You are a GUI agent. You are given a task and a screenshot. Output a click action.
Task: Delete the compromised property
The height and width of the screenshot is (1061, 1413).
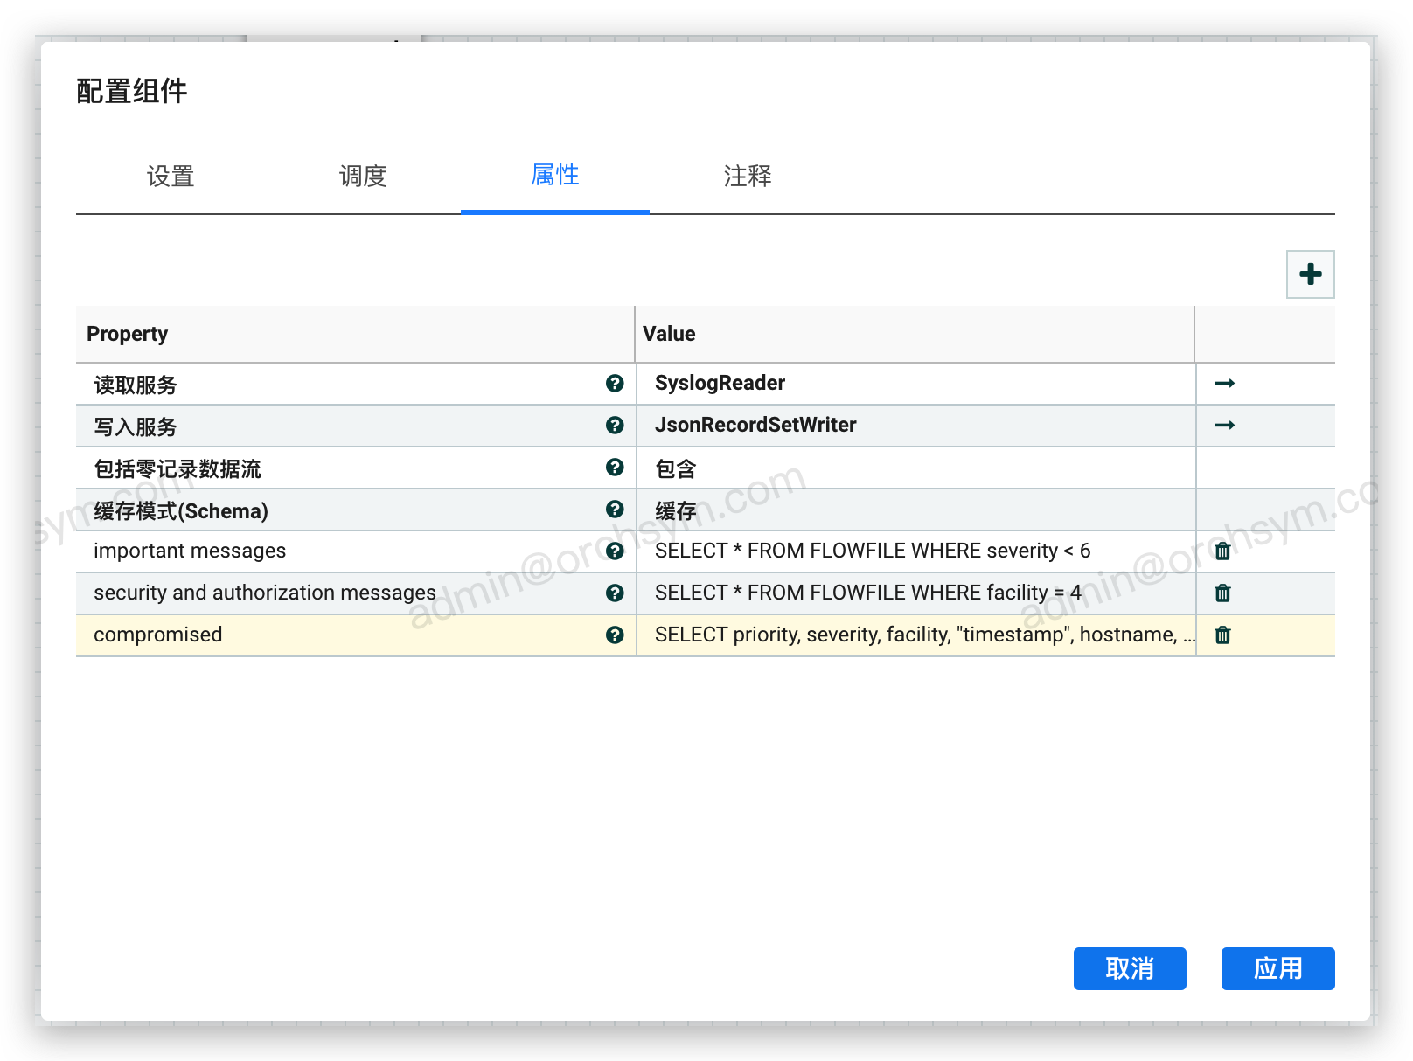[1222, 635]
